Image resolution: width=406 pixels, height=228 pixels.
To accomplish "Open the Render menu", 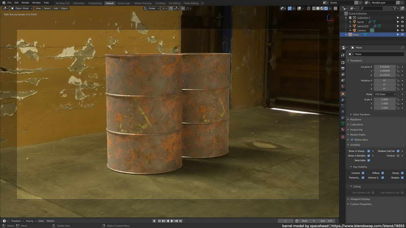I will point(25,2).
